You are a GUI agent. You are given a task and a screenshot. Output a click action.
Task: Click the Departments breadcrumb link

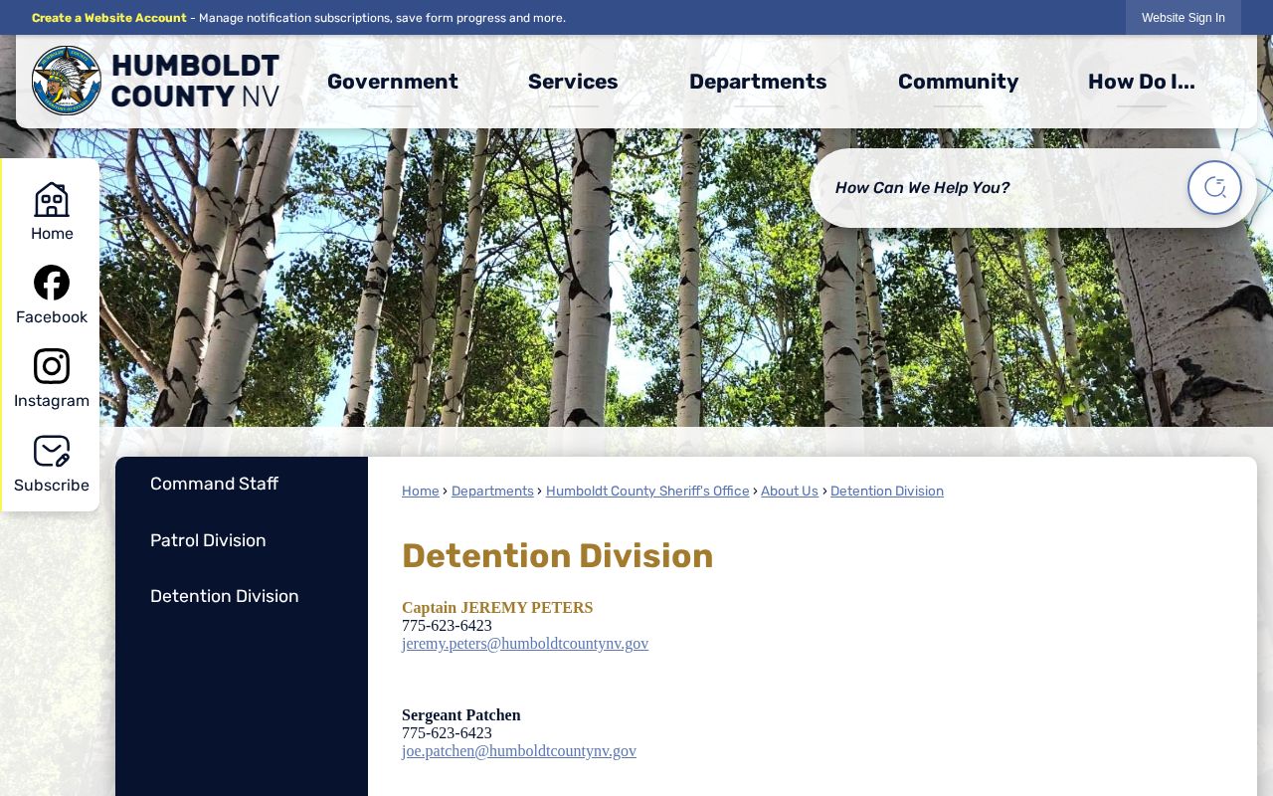click(492, 492)
